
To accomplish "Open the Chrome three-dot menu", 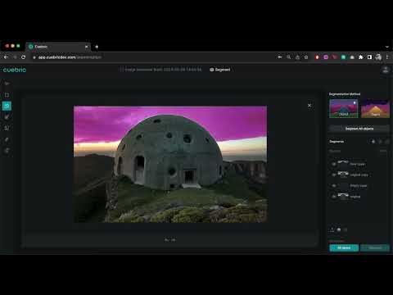I will [x=387, y=57].
